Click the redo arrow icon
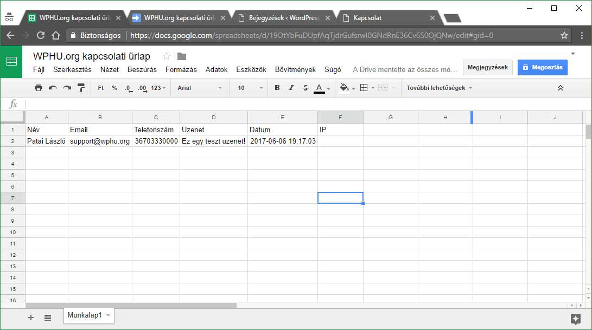Viewport: 592px width, 330px height. click(67, 88)
